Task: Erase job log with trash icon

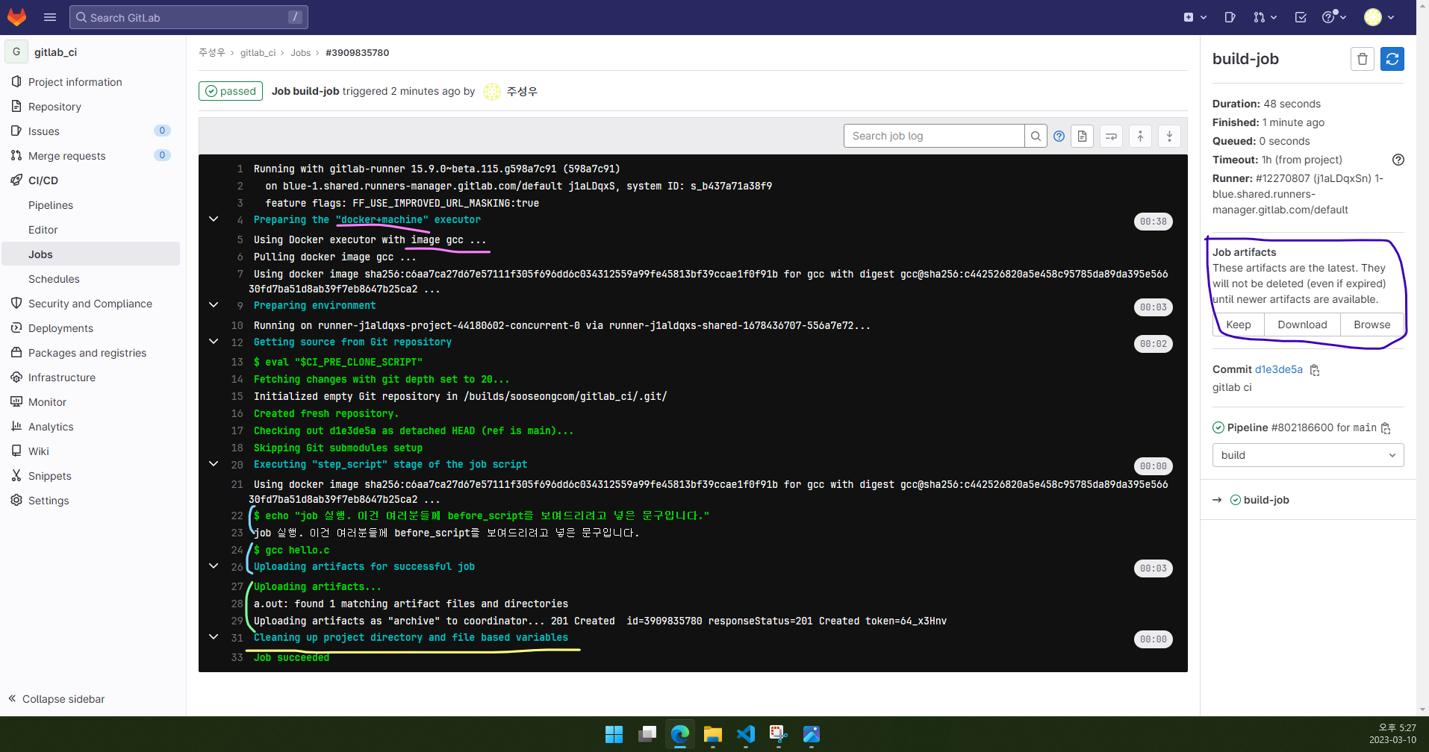Action: 1363,59
